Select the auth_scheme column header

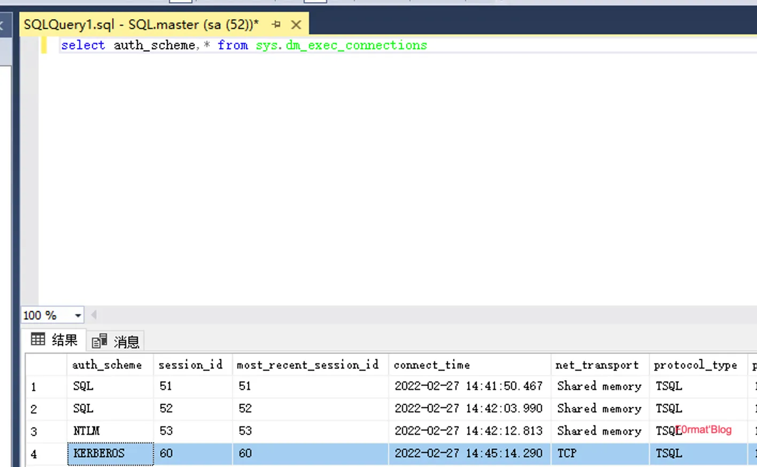(x=107, y=365)
